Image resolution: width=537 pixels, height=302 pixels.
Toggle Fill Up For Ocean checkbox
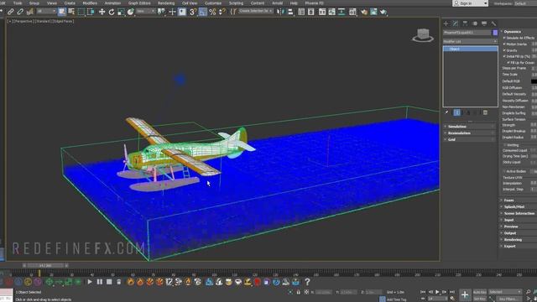(508, 63)
